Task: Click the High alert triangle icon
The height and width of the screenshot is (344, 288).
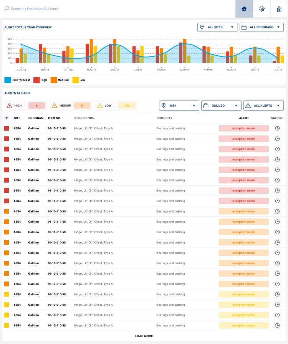Action: coord(10,105)
